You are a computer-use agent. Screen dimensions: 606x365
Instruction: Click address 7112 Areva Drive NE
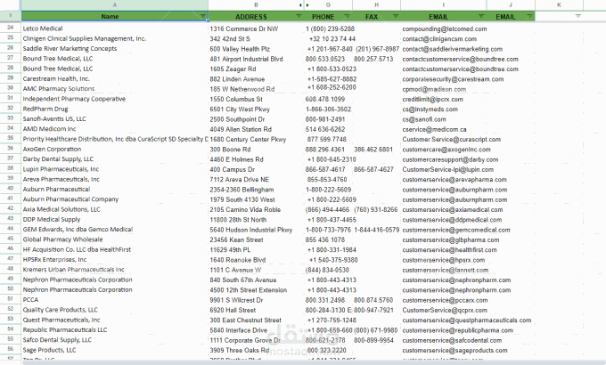pyautogui.click(x=256, y=179)
